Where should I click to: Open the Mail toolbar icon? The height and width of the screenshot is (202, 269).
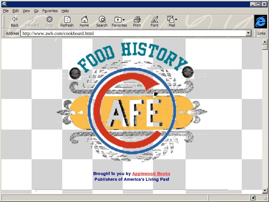(172, 20)
